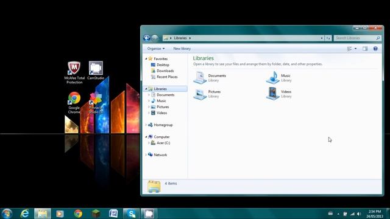Expand Documents tree node arrow
Screen dimensions: 390x219
tap(149, 95)
